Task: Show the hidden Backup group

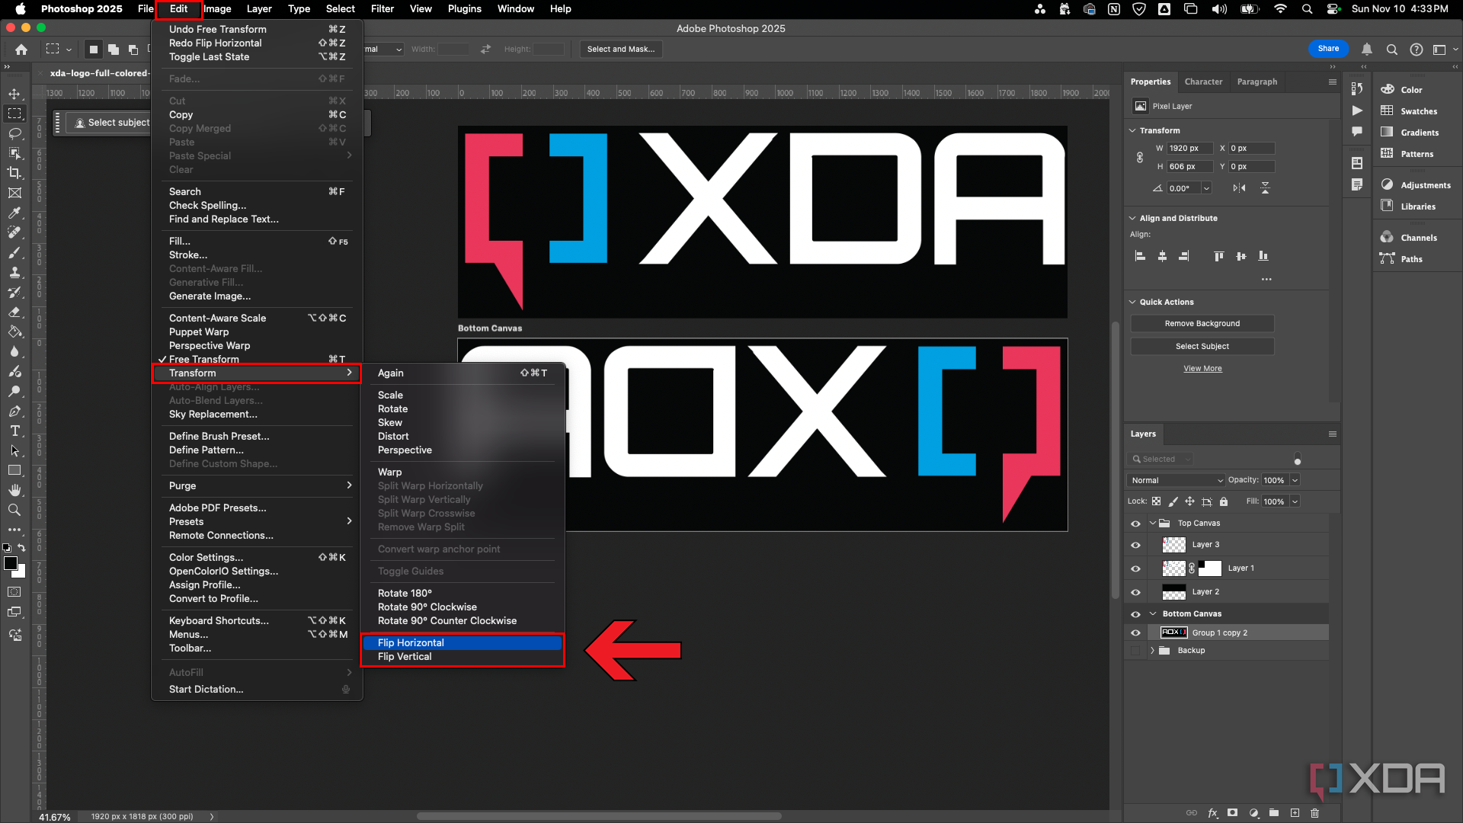Action: click(x=1135, y=651)
